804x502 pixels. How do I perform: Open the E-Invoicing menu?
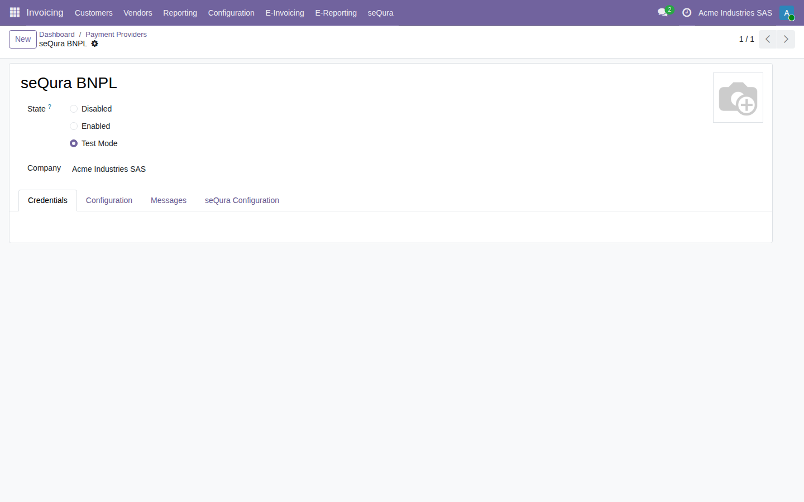(285, 13)
